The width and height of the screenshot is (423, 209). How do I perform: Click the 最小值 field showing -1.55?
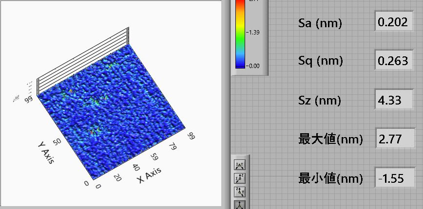pos(392,178)
